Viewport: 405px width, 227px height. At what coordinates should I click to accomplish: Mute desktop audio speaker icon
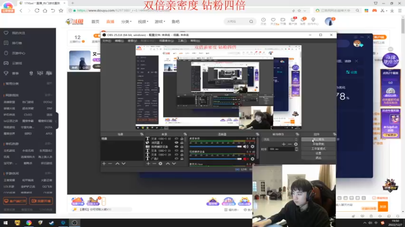click(246, 147)
